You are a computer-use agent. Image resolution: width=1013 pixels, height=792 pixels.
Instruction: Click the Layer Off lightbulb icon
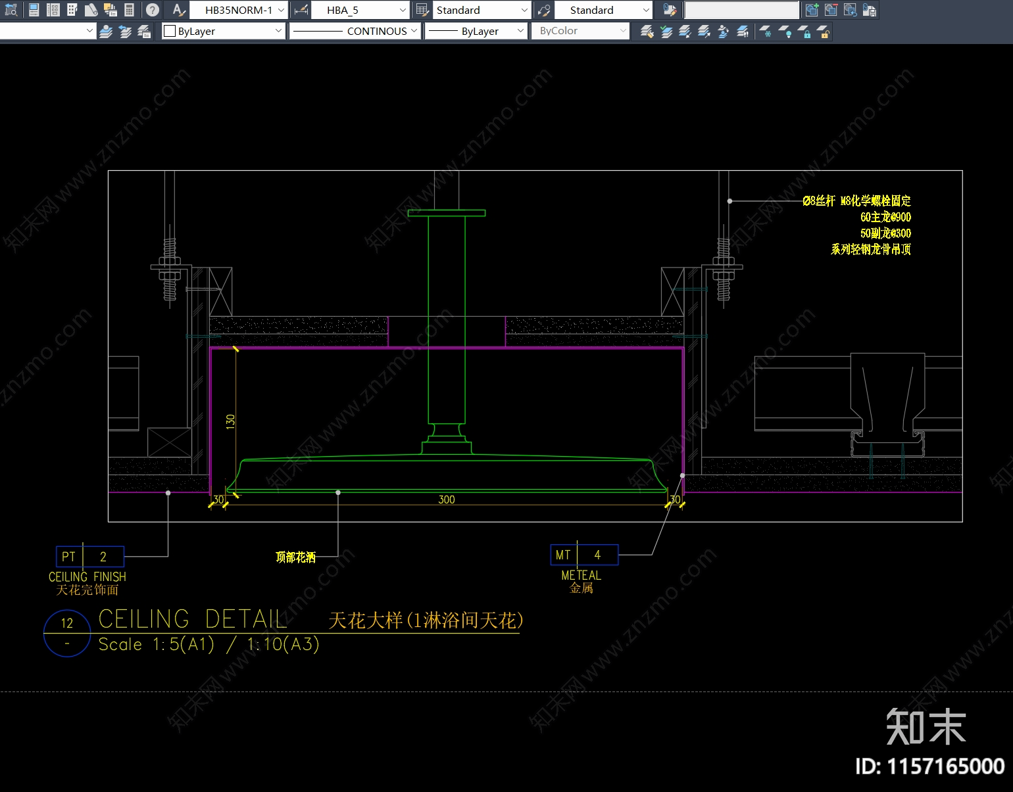(785, 31)
